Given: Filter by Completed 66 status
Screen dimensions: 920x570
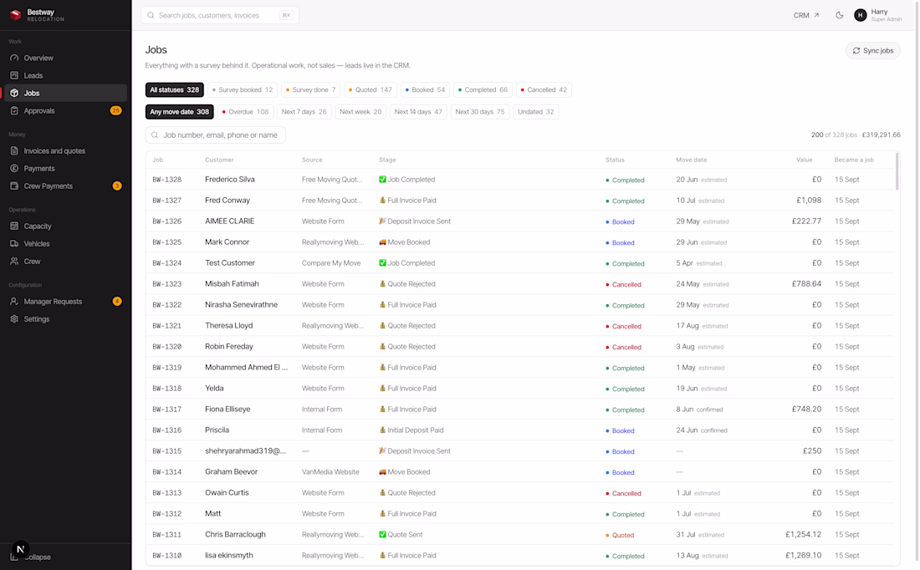Looking at the screenshot, I should (x=483, y=89).
